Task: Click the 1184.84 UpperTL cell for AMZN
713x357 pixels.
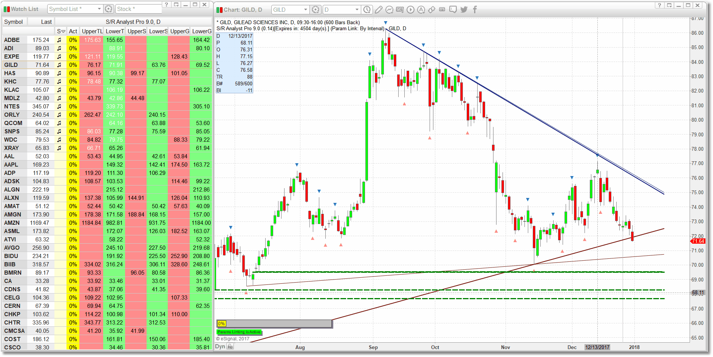Action: (92, 223)
